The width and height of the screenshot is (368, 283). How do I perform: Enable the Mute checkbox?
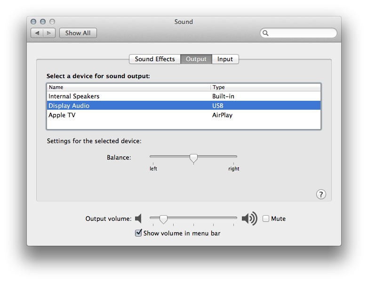266,218
